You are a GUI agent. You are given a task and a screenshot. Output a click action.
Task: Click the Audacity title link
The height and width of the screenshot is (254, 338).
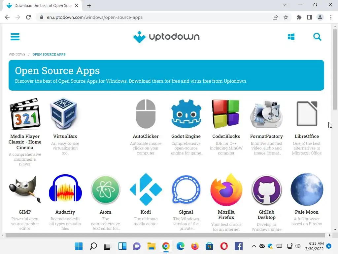[65, 212]
